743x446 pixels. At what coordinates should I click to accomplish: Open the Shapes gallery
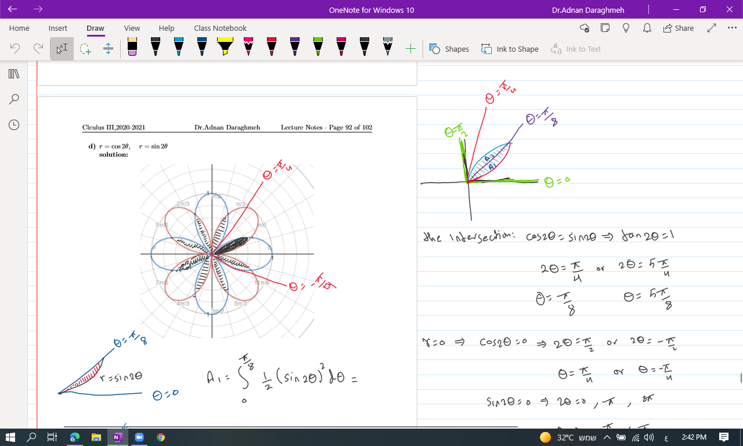(x=449, y=49)
